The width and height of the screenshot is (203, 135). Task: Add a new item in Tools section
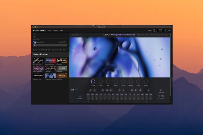click(35, 36)
